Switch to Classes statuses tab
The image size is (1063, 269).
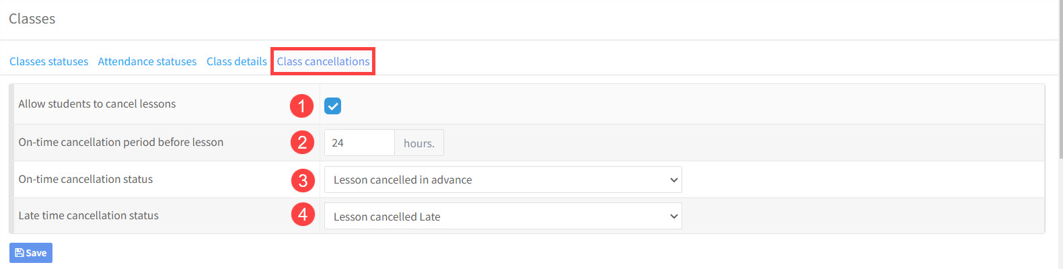click(48, 61)
